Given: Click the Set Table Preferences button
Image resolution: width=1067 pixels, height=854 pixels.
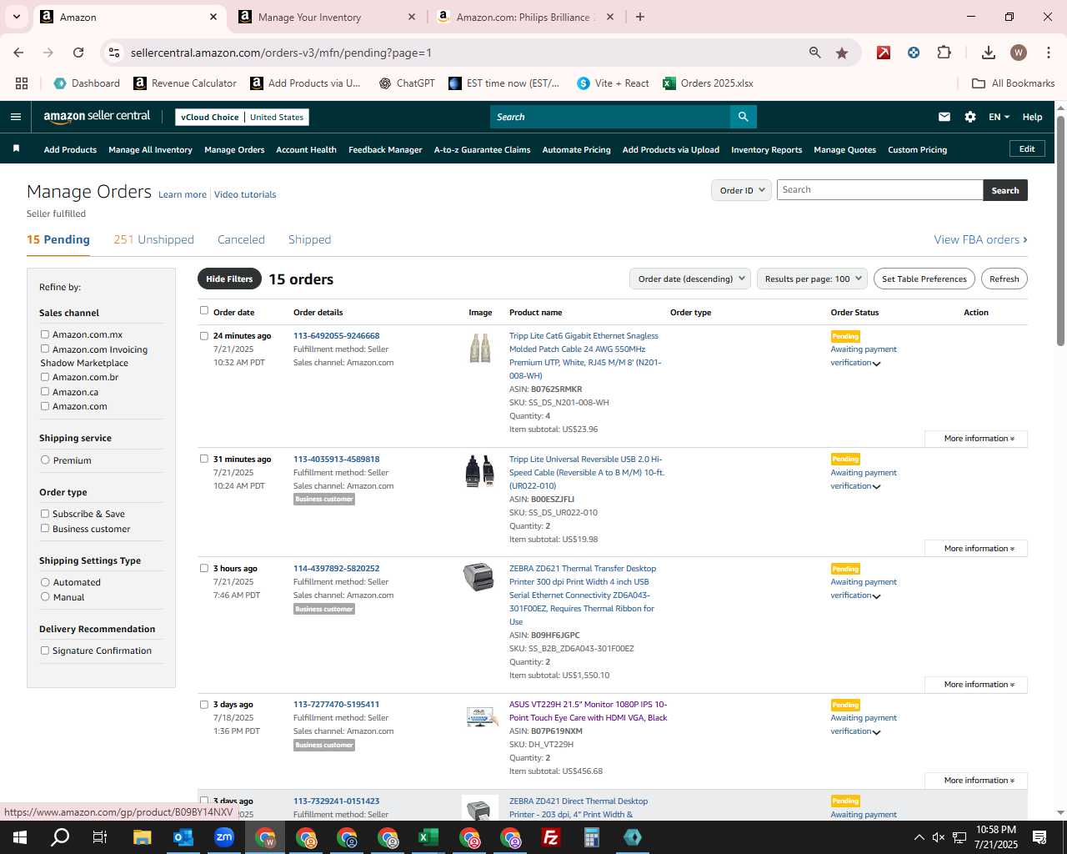Looking at the screenshot, I should [x=924, y=279].
